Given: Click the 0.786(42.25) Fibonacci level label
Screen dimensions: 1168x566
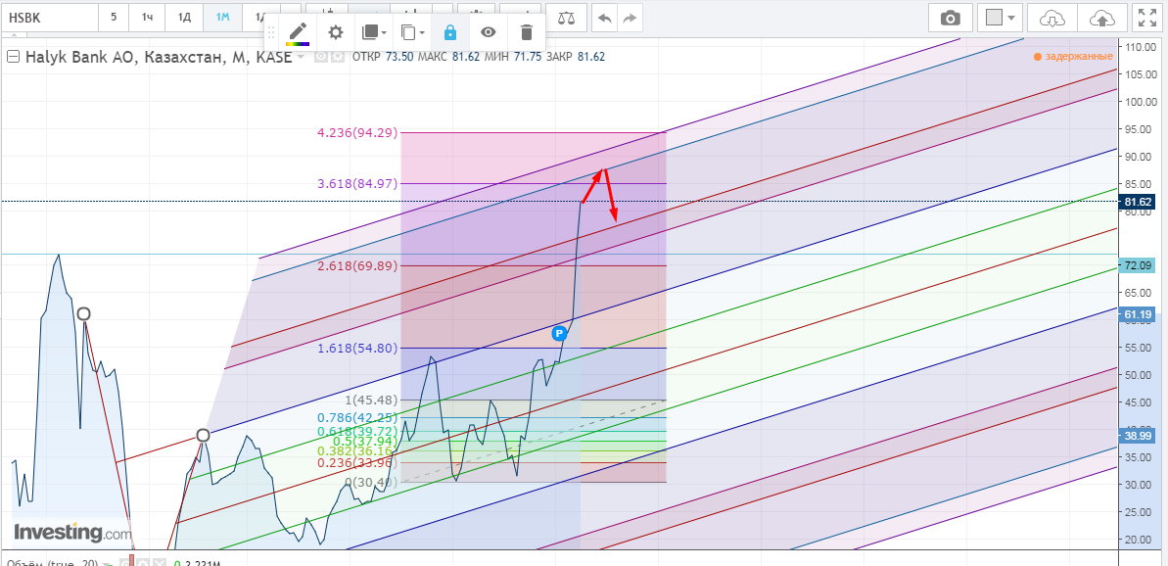Looking at the screenshot, I should 357,418.
